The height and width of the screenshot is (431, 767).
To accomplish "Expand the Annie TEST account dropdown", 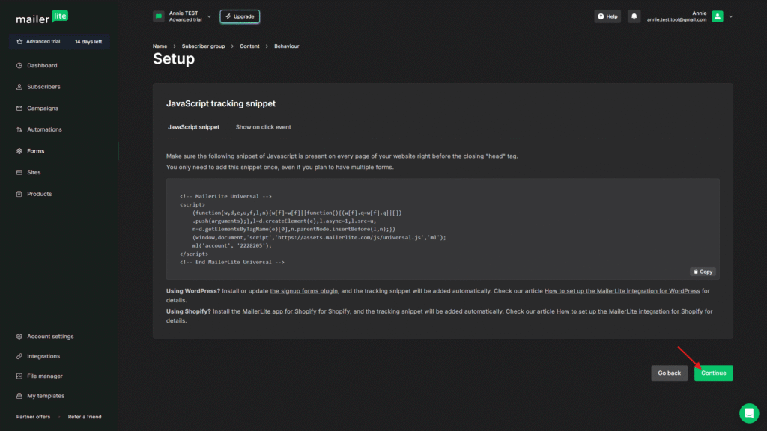I will point(209,16).
